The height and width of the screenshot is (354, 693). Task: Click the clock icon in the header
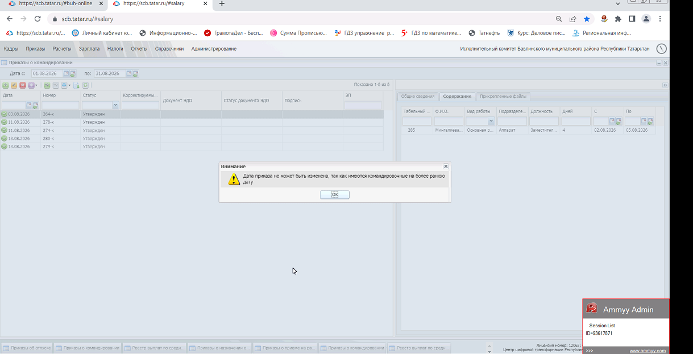click(x=661, y=49)
